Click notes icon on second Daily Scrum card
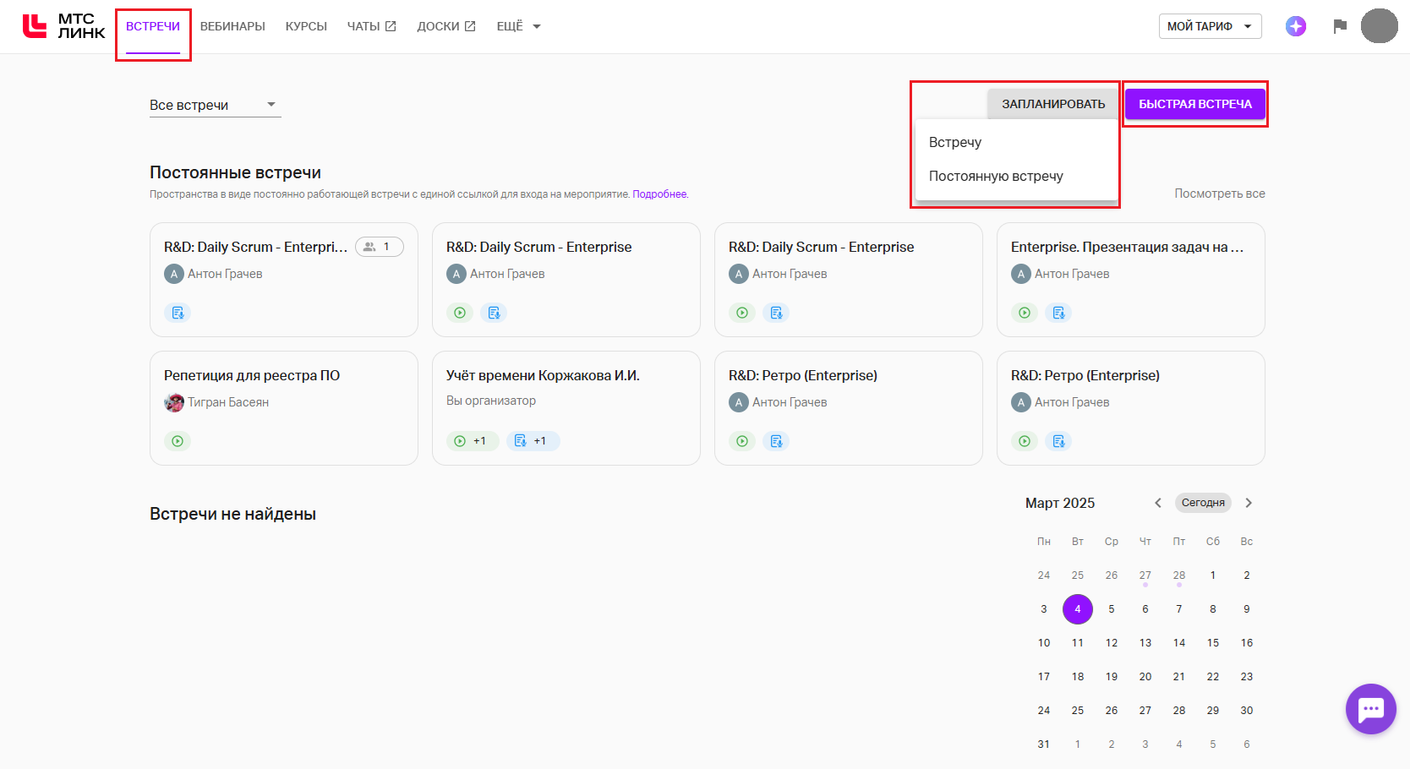Image resolution: width=1410 pixels, height=769 pixels. 494,313
